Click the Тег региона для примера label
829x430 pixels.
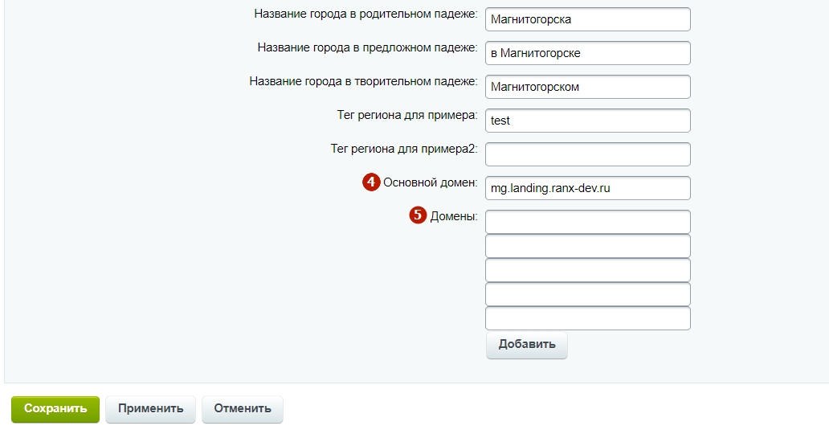point(407,115)
